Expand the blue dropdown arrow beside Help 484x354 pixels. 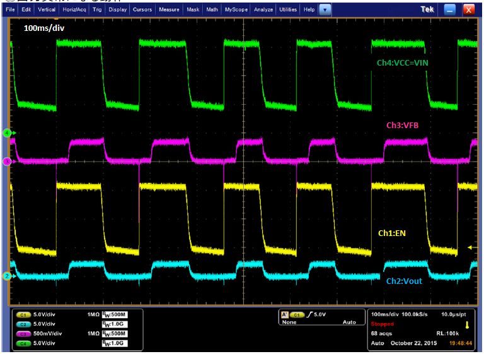(325, 10)
